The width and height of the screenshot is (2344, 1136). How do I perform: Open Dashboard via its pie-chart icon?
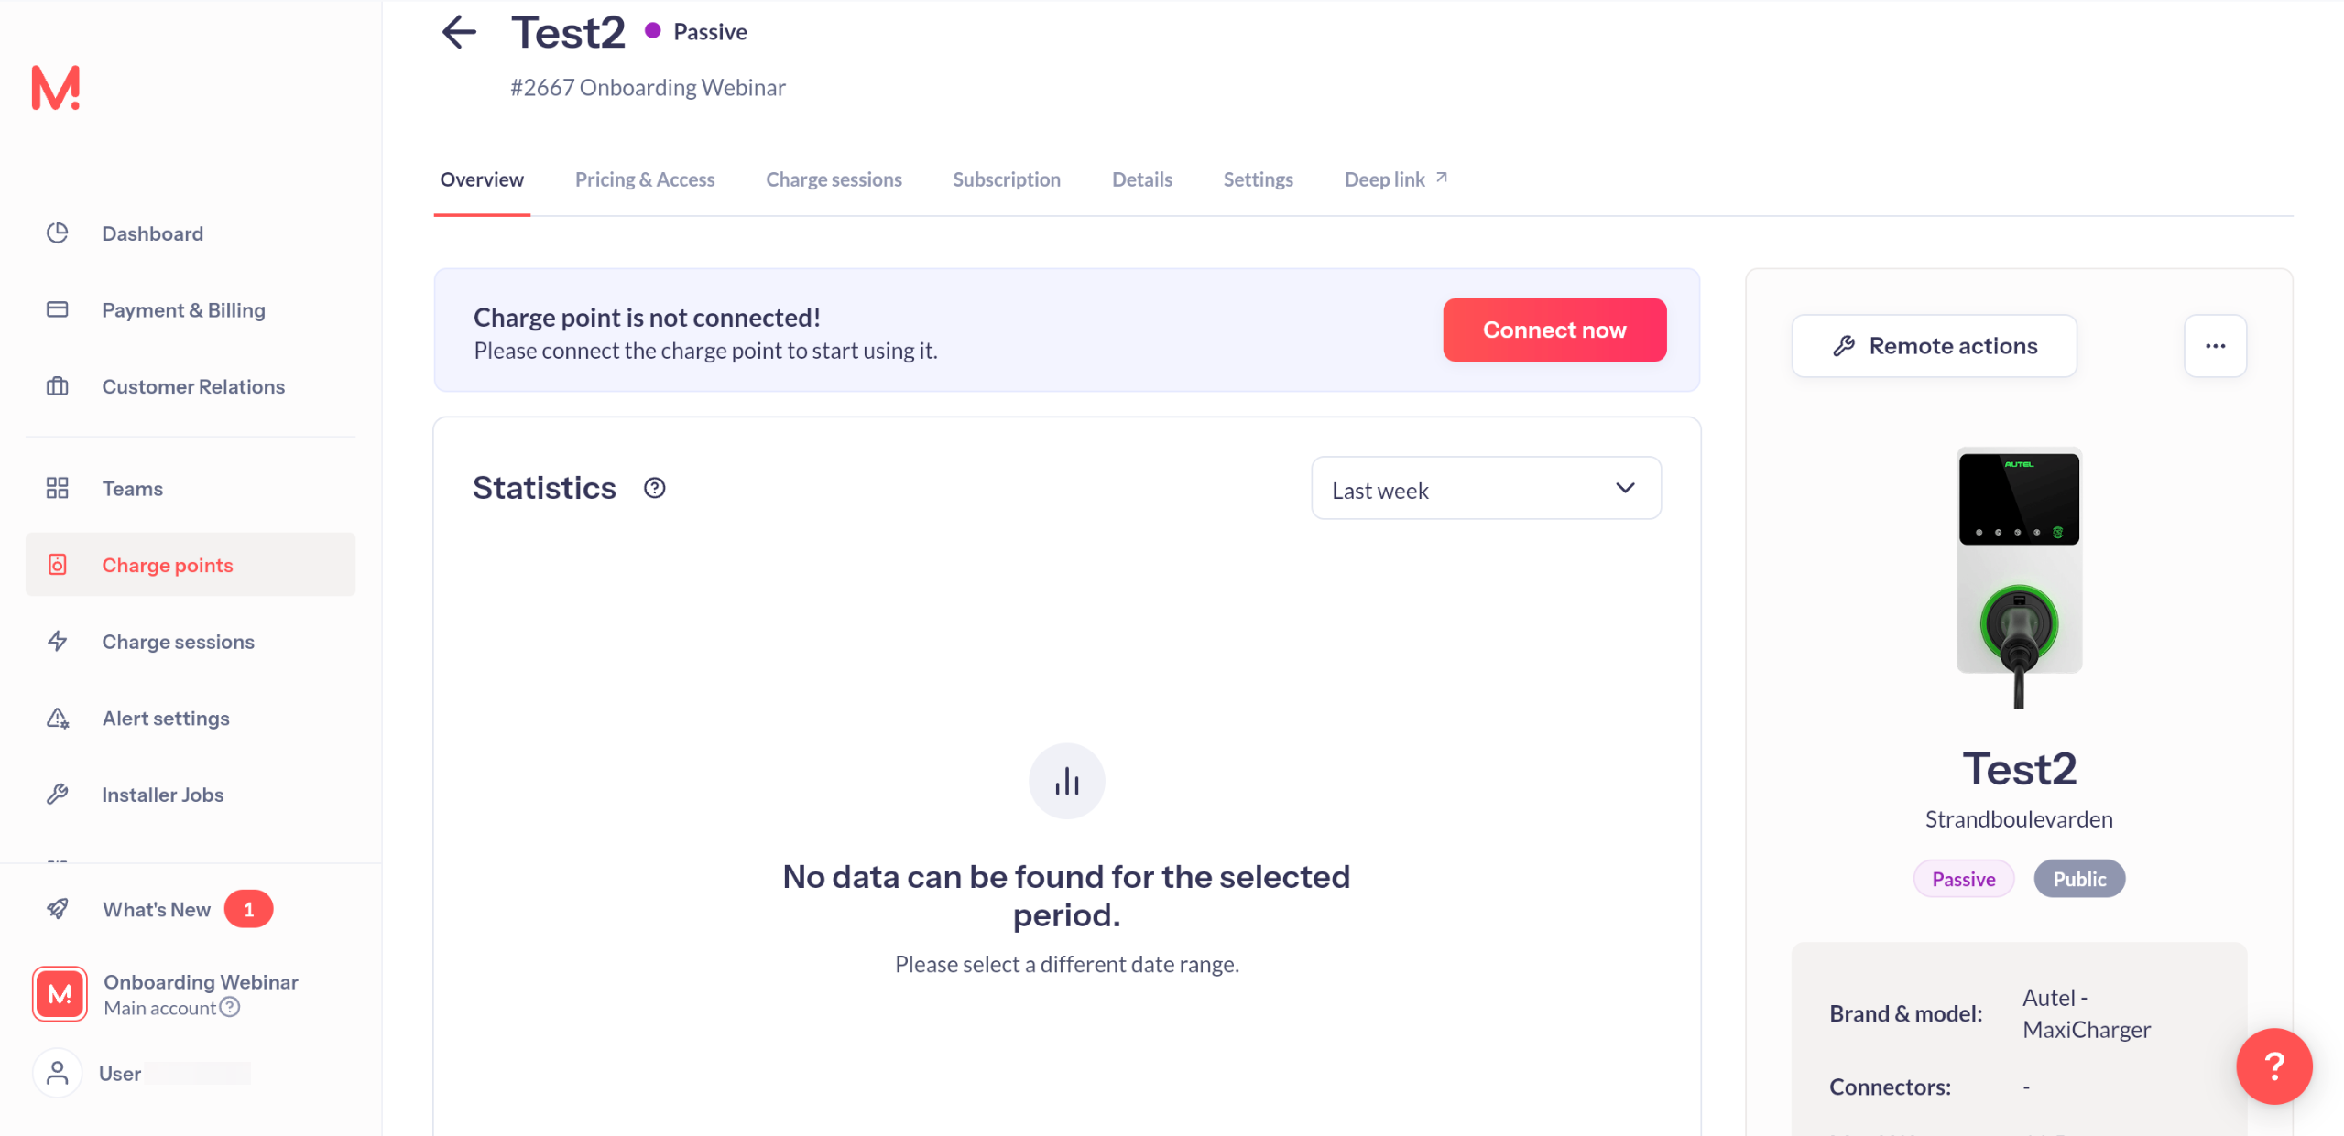(x=58, y=233)
